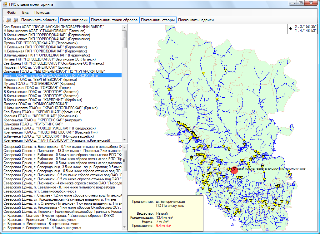Toggle the Показывать створы button
The height and width of the screenshot is (234, 320).
coord(158,20)
